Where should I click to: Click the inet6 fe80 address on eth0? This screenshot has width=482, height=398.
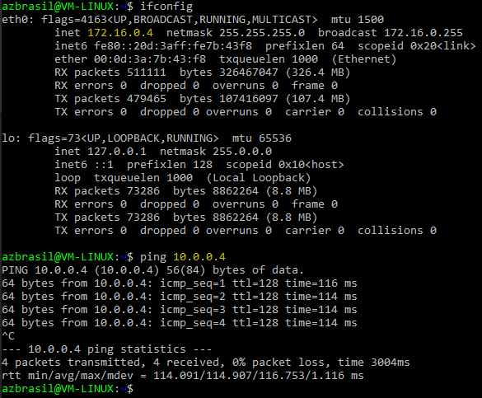click(x=173, y=46)
